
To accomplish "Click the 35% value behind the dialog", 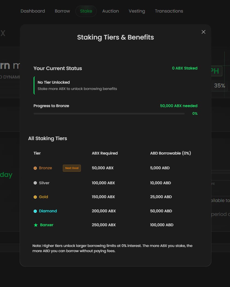I will (x=220, y=86).
